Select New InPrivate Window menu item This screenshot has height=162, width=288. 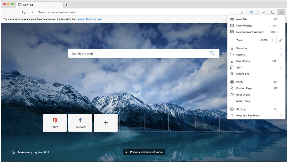[250, 32]
